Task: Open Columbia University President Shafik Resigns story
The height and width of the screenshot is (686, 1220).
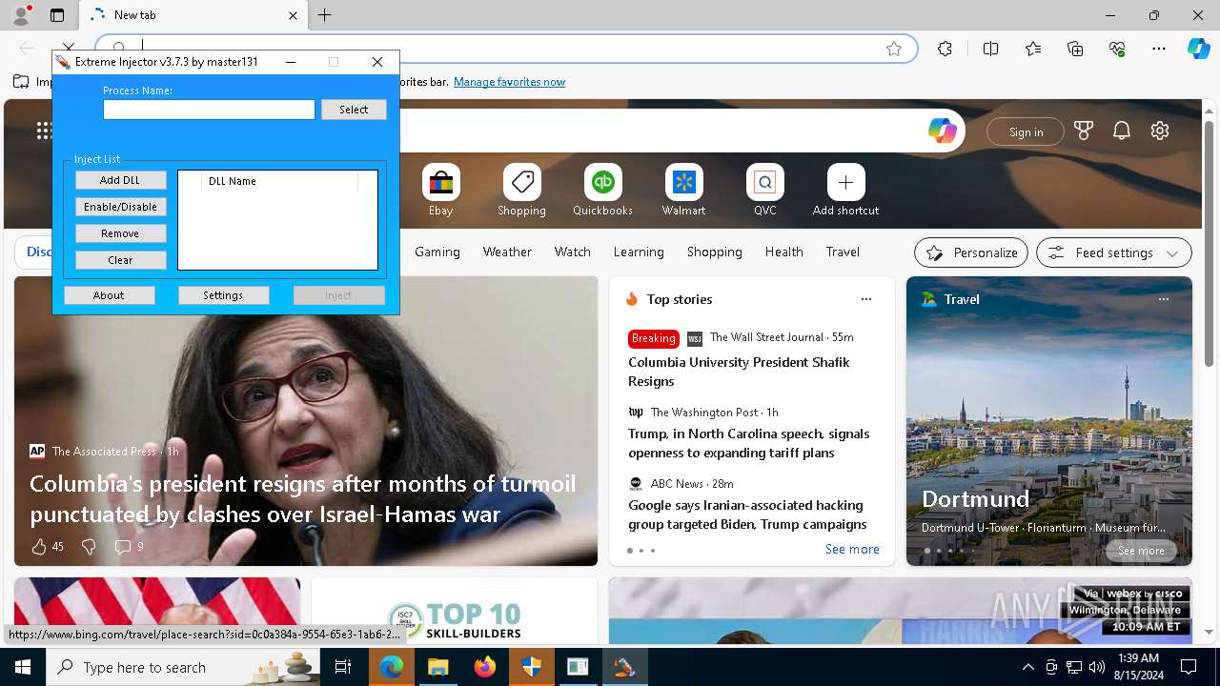Action: (739, 372)
